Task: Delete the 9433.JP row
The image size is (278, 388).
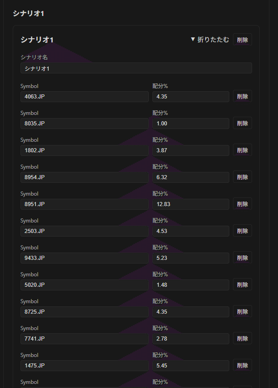Action: coord(243,258)
